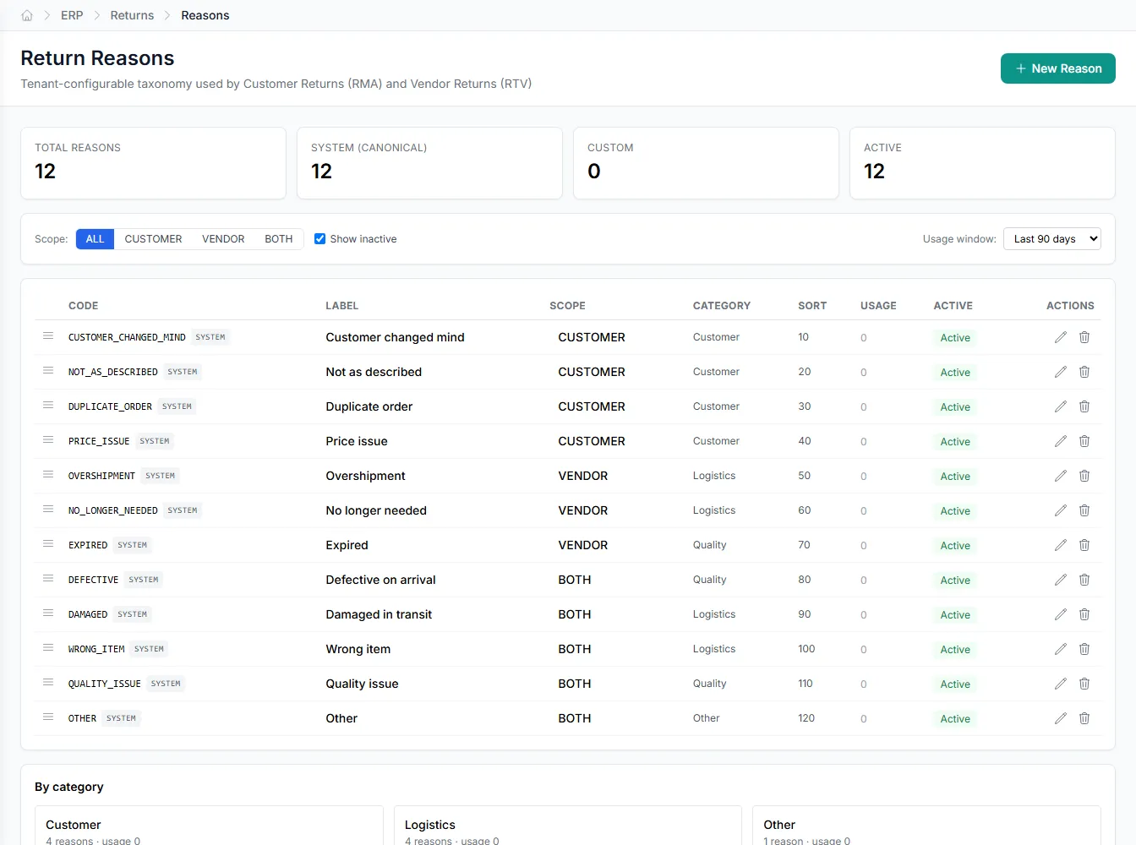Toggle Active status for Price issue
Viewport: 1136px width, 845px height.
[955, 442]
